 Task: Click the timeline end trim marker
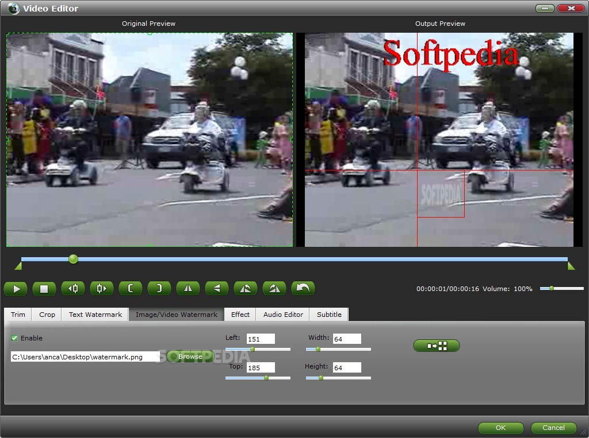pos(571,266)
